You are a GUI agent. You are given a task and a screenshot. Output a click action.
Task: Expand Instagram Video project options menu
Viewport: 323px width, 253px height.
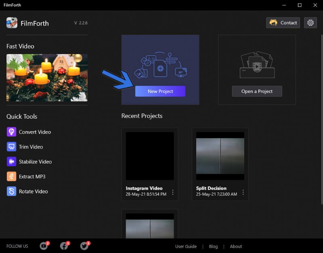point(173,192)
